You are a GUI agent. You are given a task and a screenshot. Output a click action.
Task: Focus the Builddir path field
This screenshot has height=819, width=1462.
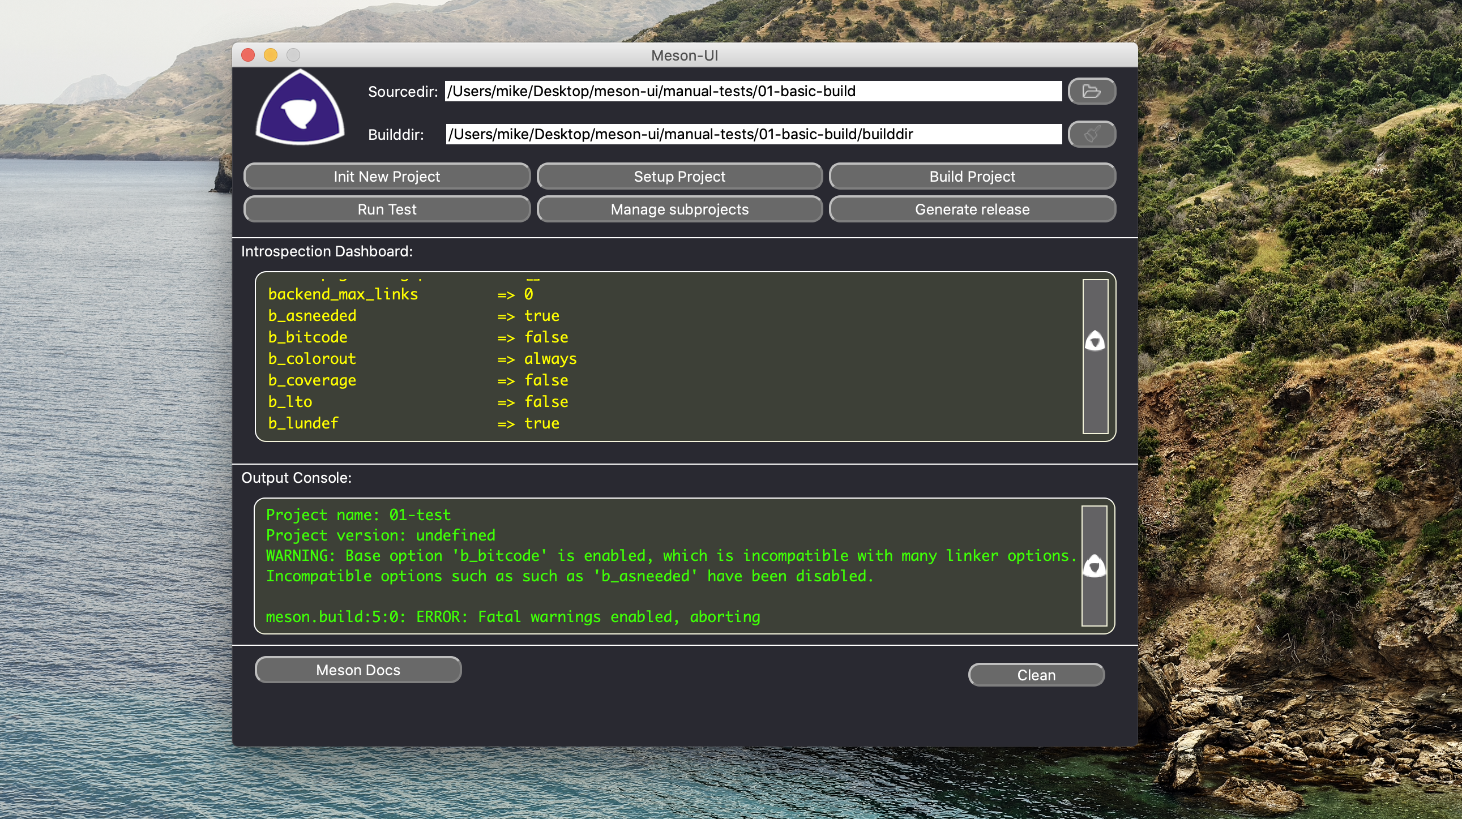[753, 134]
